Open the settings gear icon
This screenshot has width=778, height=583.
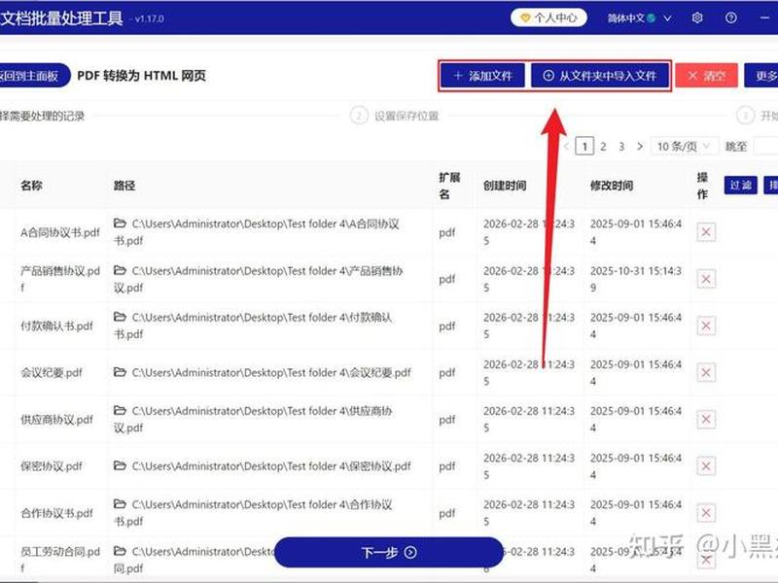pos(697,18)
